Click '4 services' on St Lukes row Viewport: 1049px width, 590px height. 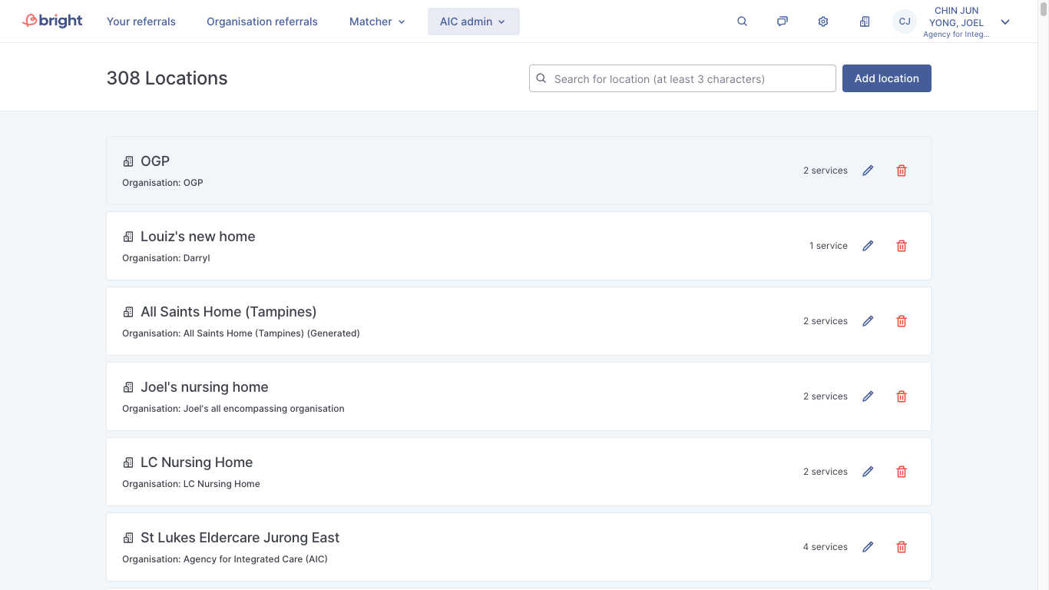(826, 547)
